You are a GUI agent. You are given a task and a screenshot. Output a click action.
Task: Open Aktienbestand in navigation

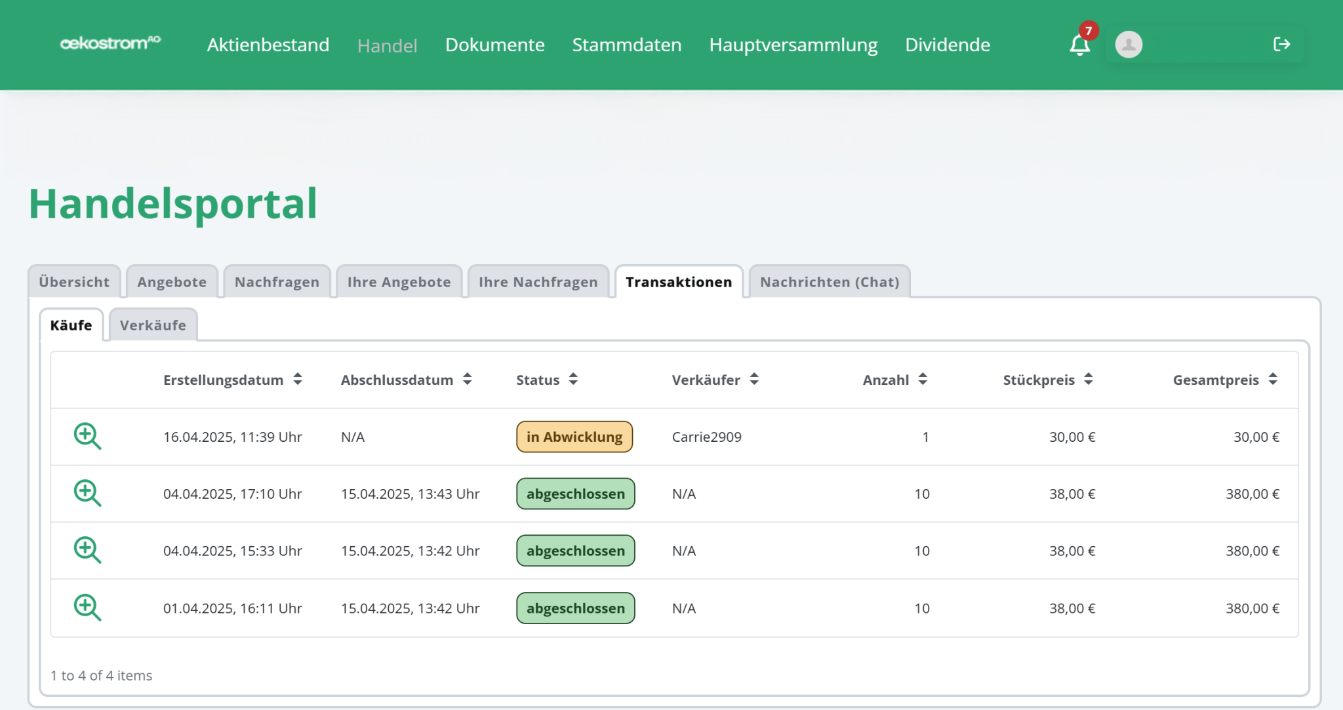(268, 45)
